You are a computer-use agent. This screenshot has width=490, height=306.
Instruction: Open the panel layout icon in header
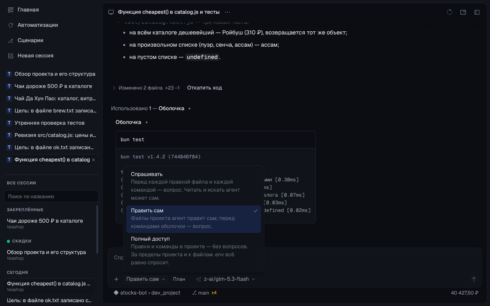pos(463,12)
